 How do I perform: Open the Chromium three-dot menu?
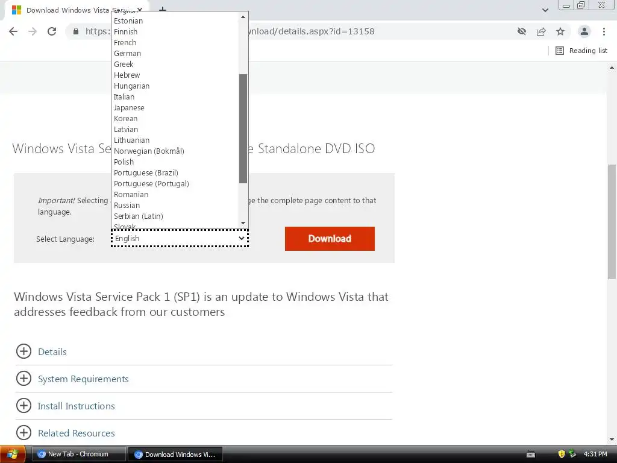point(604,31)
